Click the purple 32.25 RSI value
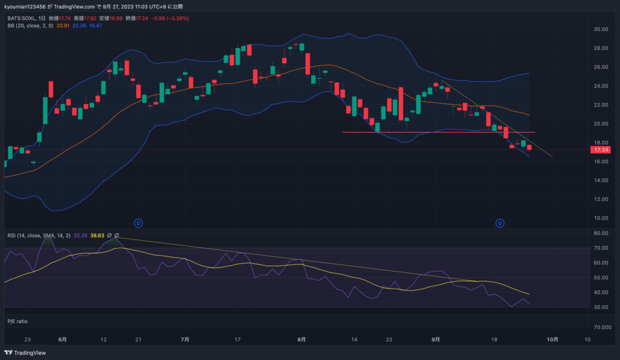The height and width of the screenshot is (360, 620). tap(81, 235)
